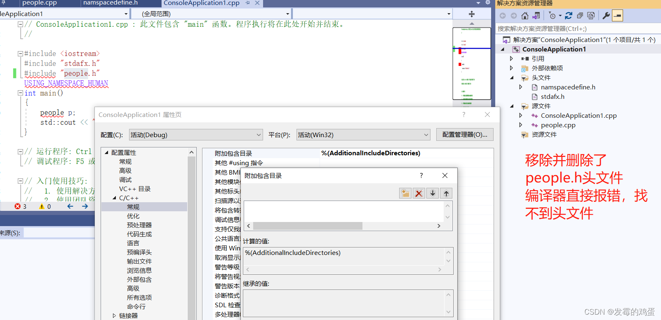Select 调试 in property tree
Screen dimensions: 661x320
coord(125,180)
